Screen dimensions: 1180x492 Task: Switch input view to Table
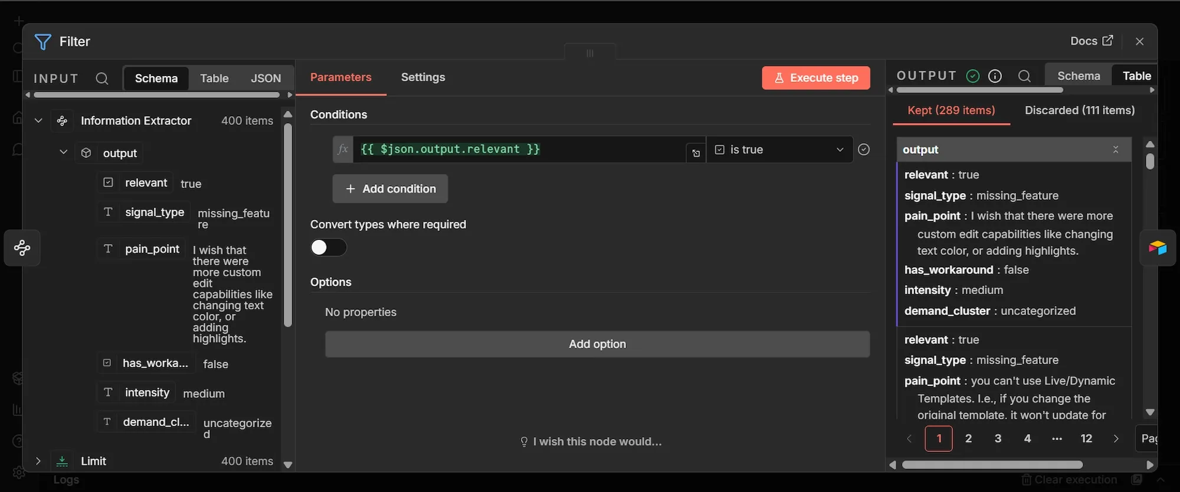(214, 78)
